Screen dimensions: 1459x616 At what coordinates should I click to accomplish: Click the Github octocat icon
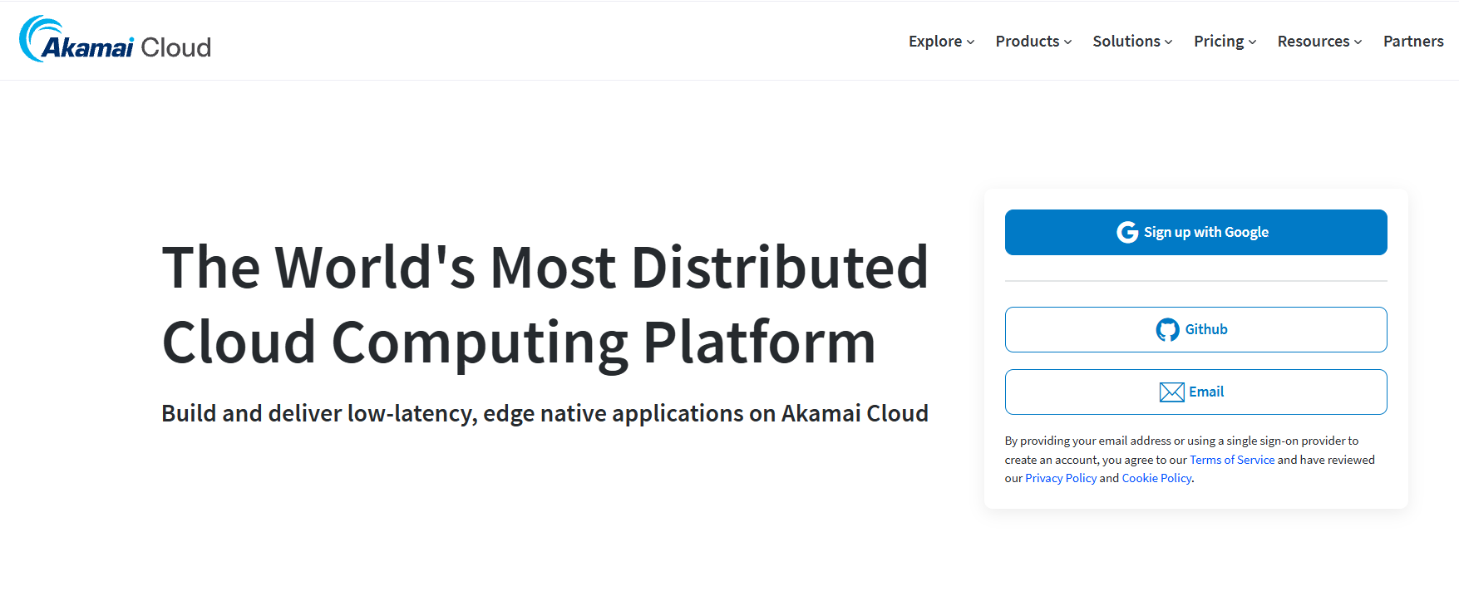point(1167,330)
